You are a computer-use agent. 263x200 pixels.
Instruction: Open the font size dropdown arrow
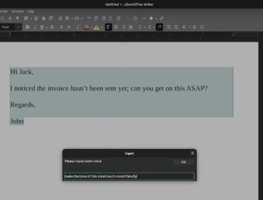(18, 27)
